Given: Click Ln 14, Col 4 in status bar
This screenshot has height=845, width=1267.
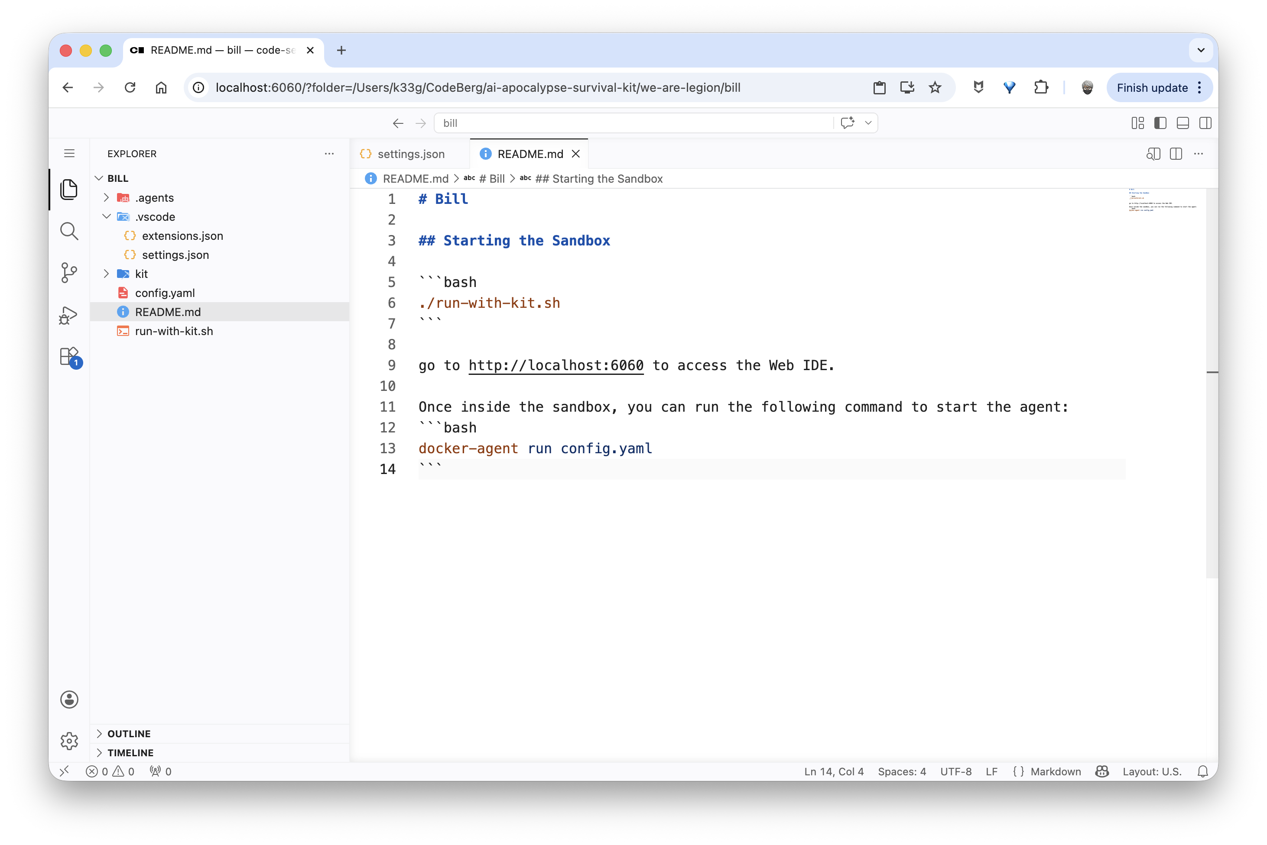Looking at the screenshot, I should pos(834,772).
